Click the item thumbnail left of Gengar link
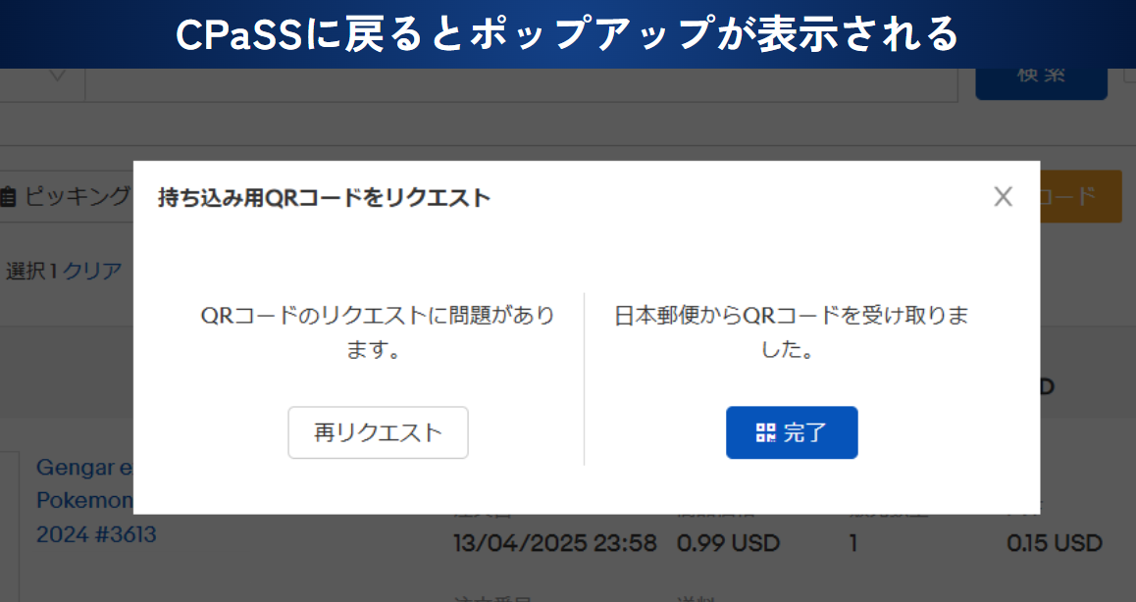Screen dimensions: 1136x602 coord(9,520)
